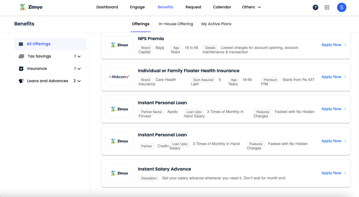
Task: Open the apps grid icon
Action: pos(327,7)
